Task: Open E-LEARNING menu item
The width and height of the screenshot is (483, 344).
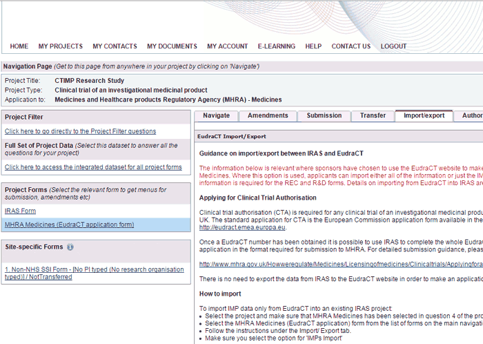Action: 277,46
